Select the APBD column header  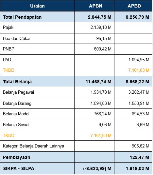(x=134, y=6)
